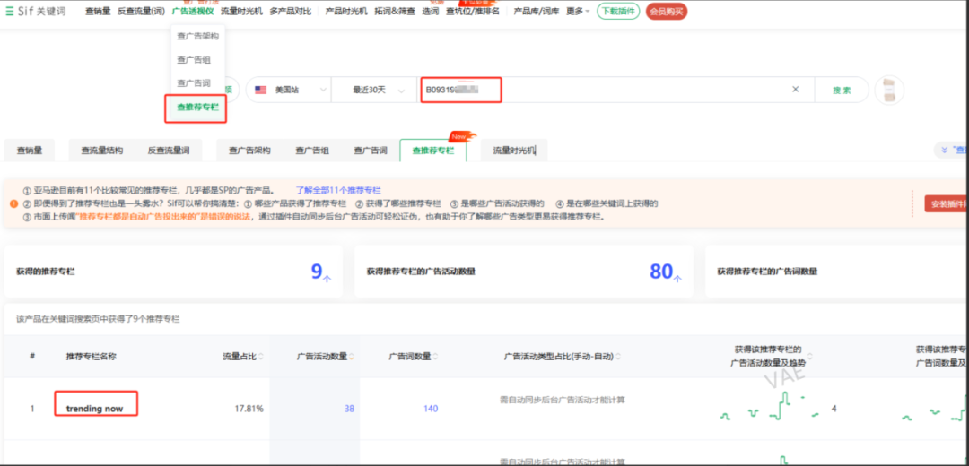The width and height of the screenshot is (969, 466).
Task: Open the 广告透视仪 top menu
Action: [192, 11]
